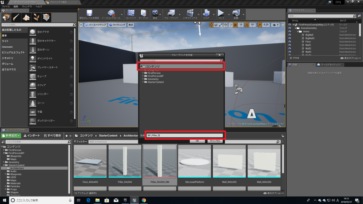Open the viewport options dropdown arrow
Viewport: 363px width, 204px height.
(81, 25)
